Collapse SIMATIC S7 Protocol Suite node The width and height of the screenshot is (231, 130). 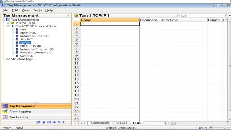point(8,26)
